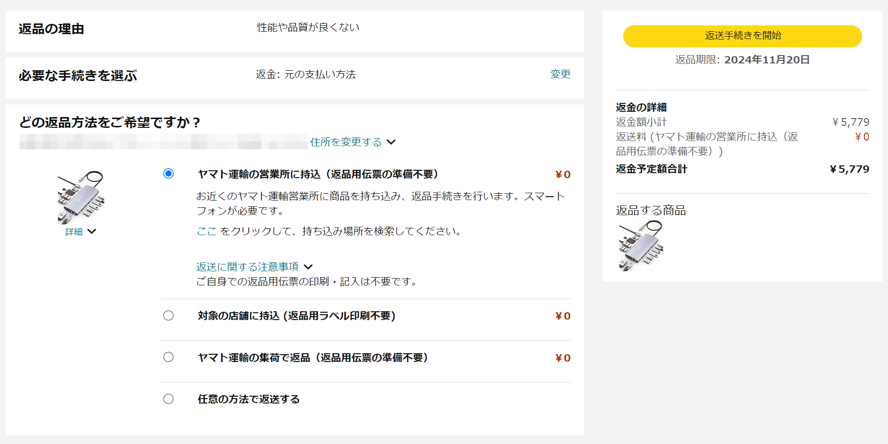Open the 住所を変更する address link
The width and height of the screenshot is (888, 444).
(346, 142)
